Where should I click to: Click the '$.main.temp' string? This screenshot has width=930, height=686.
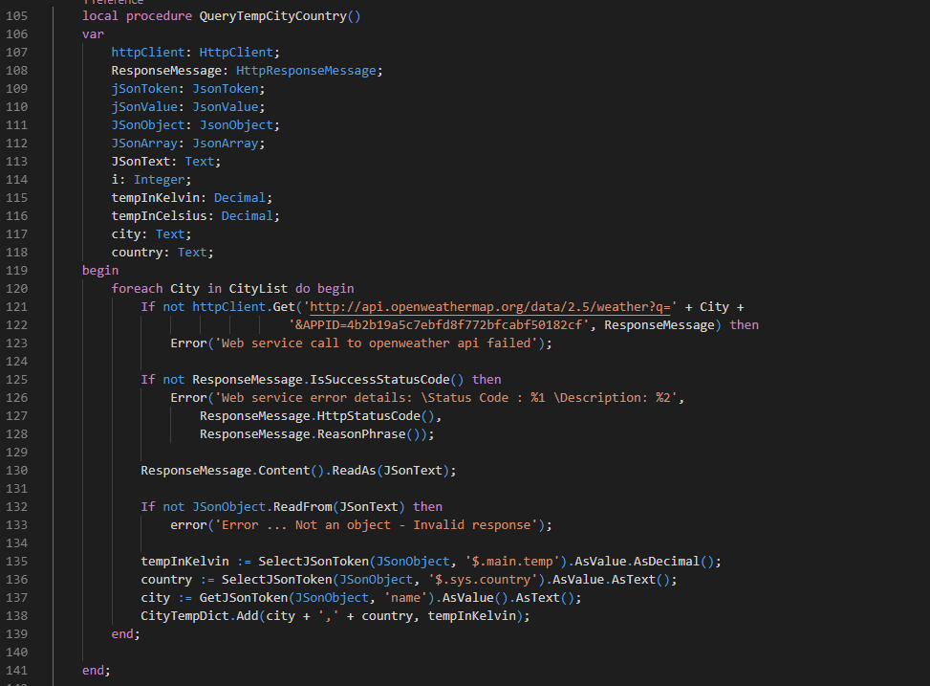click(512, 562)
